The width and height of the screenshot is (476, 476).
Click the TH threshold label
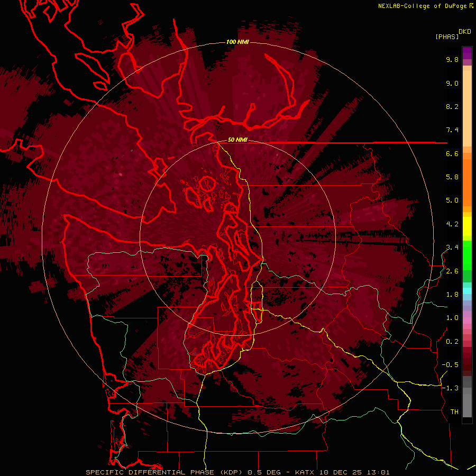(x=454, y=412)
